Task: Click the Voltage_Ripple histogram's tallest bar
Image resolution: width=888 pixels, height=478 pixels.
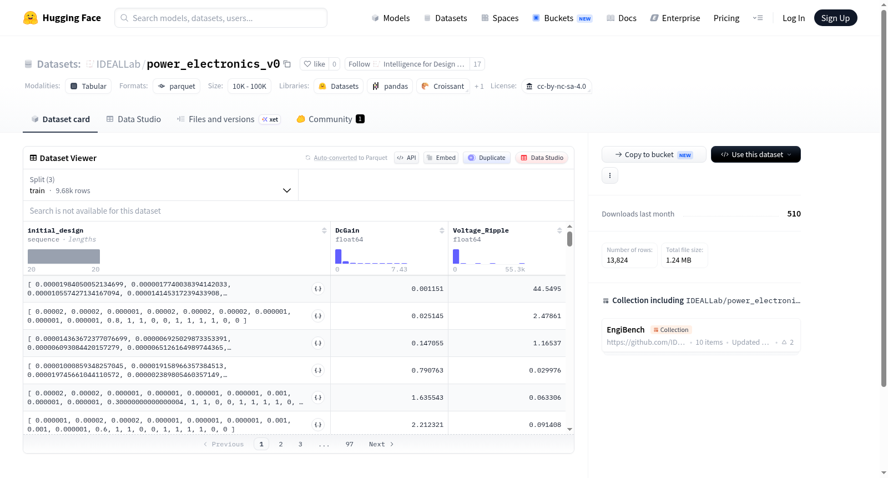Action: 456,256
